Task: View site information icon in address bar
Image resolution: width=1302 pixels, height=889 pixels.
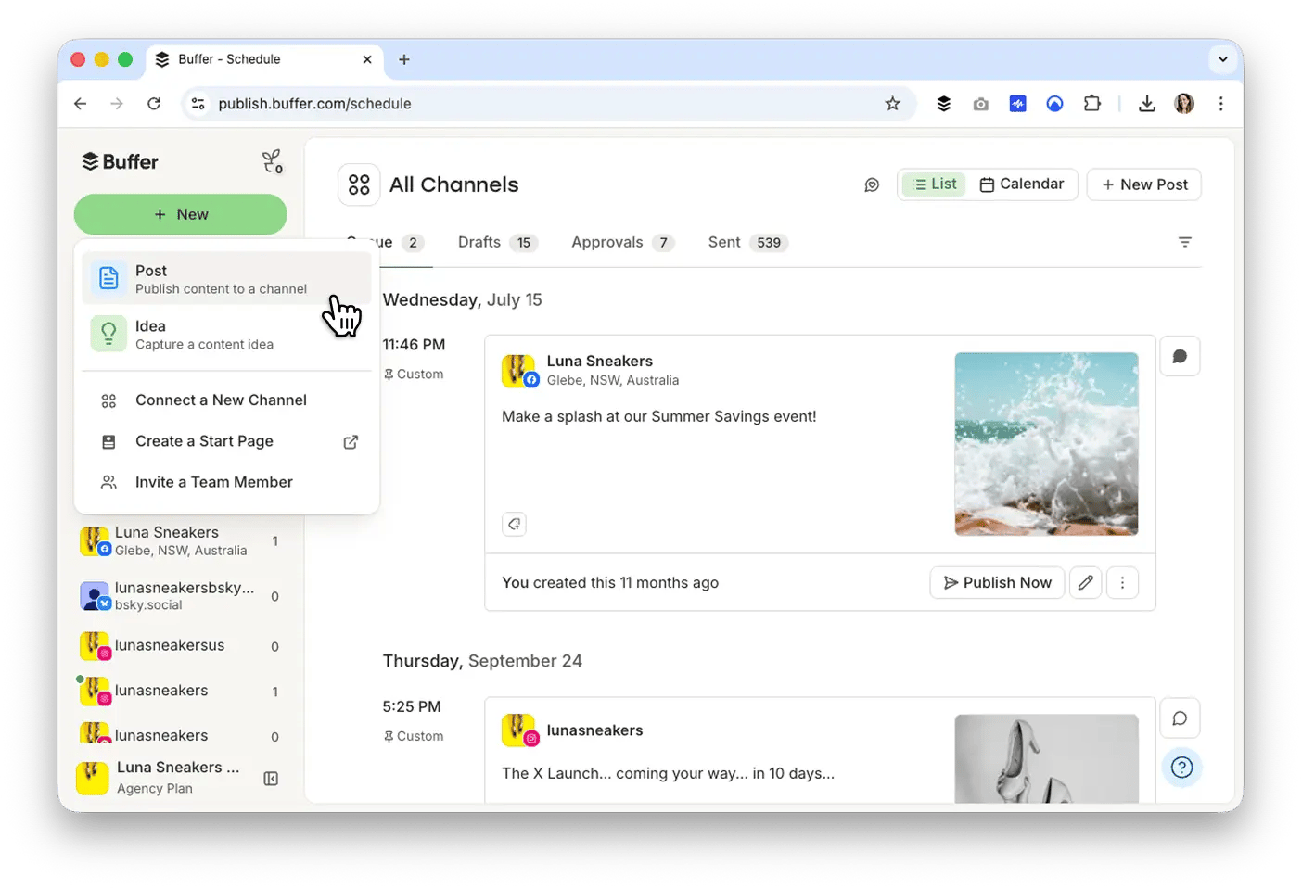Action: [x=198, y=104]
